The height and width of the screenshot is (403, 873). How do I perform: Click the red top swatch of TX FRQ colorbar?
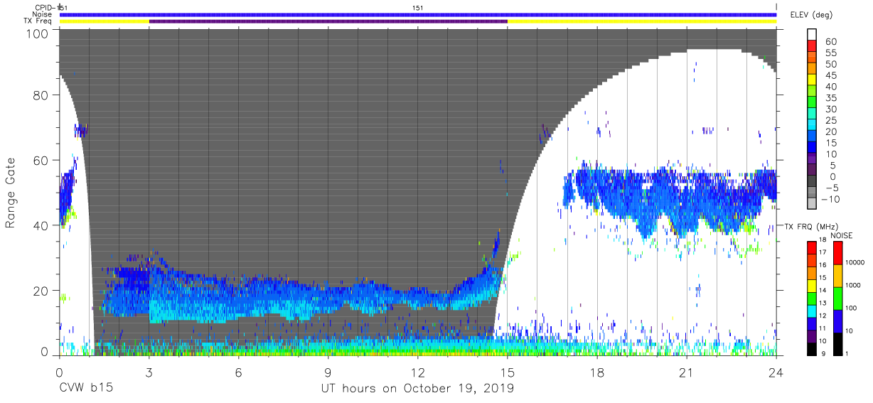point(812,248)
